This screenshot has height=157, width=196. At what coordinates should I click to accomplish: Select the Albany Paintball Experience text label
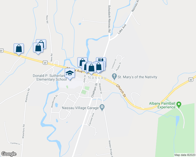[162, 105]
